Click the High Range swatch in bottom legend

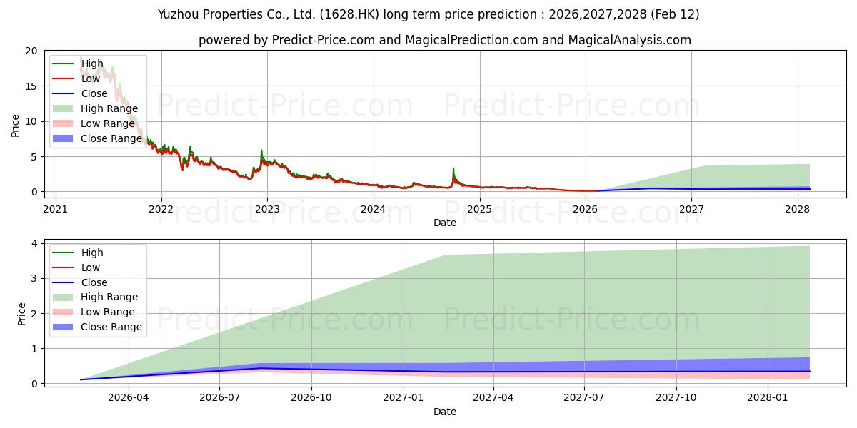click(64, 297)
